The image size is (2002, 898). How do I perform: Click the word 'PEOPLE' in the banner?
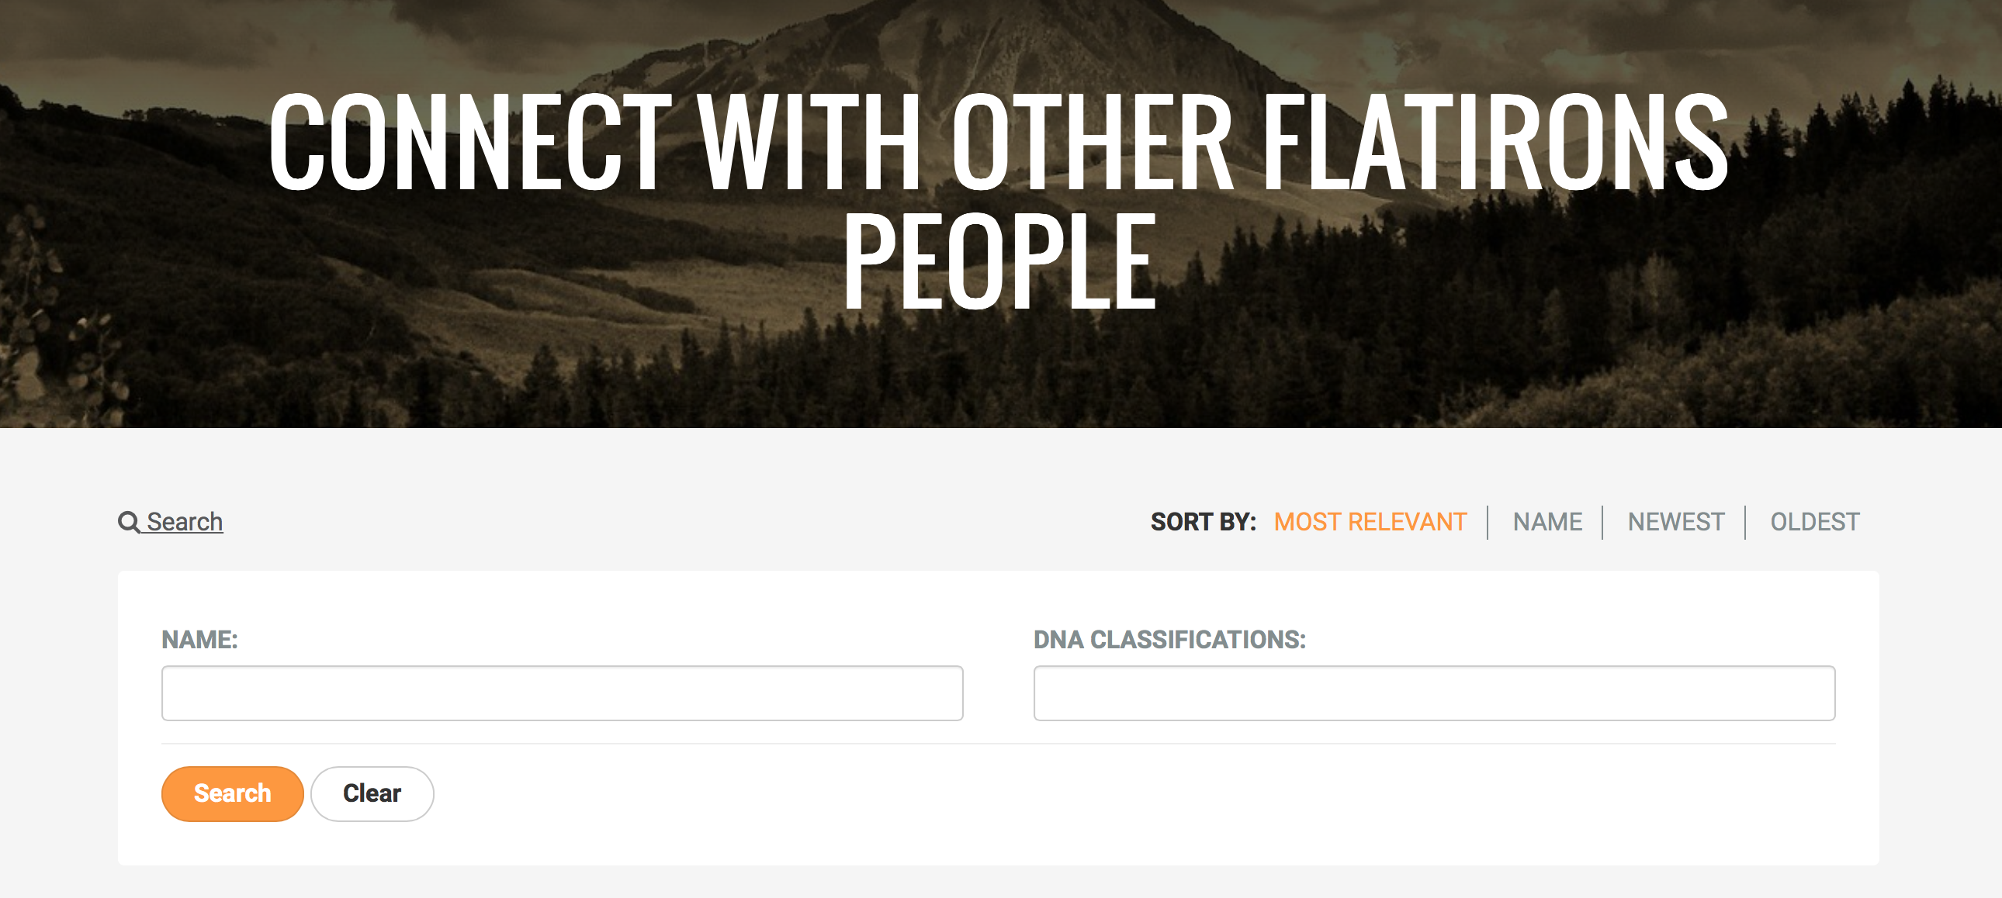click(999, 262)
